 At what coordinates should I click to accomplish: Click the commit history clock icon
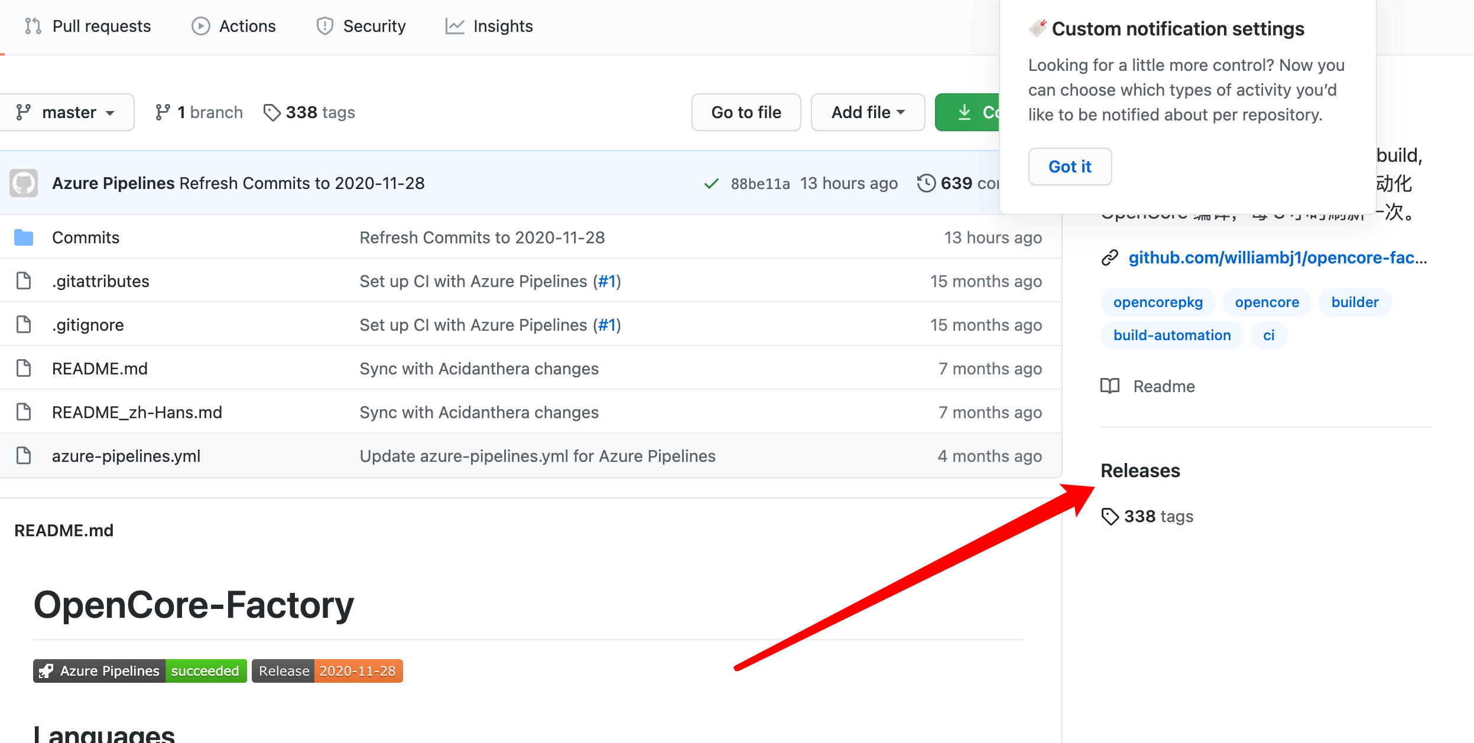click(926, 183)
